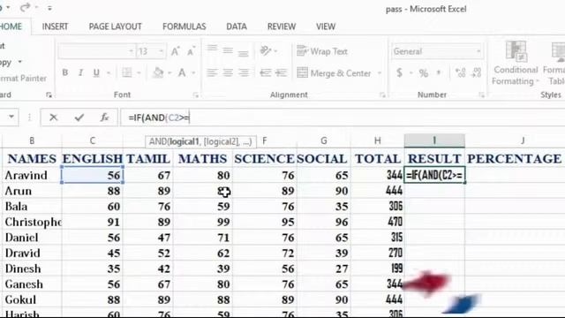Set Top Align vertical alignment
The width and height of the screenshot is (565, 318).
(x=212, y=49)
